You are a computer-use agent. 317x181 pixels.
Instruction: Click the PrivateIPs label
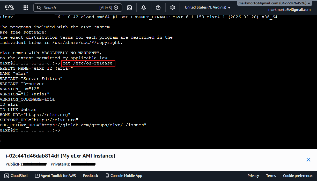point(60,164)
